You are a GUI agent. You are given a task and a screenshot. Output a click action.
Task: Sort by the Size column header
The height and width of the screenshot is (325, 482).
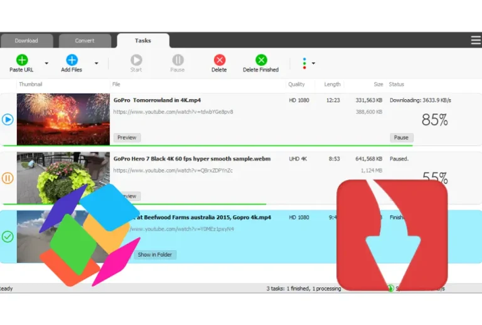[x=378, y=84]
